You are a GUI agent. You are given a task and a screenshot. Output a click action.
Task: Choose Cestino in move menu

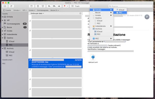pyautogui.click(x=102, y=18)
